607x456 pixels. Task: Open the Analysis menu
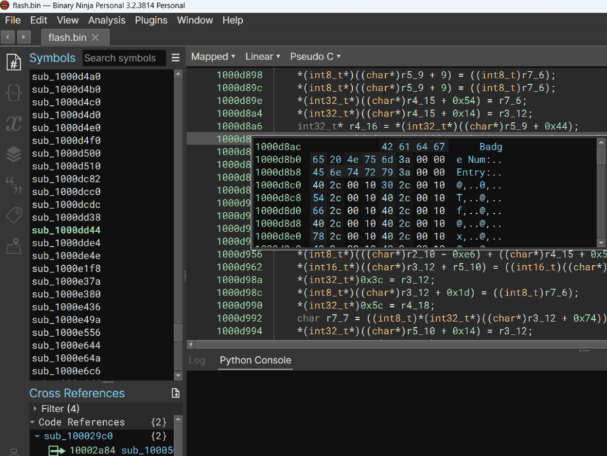click(x=107, y=20)
